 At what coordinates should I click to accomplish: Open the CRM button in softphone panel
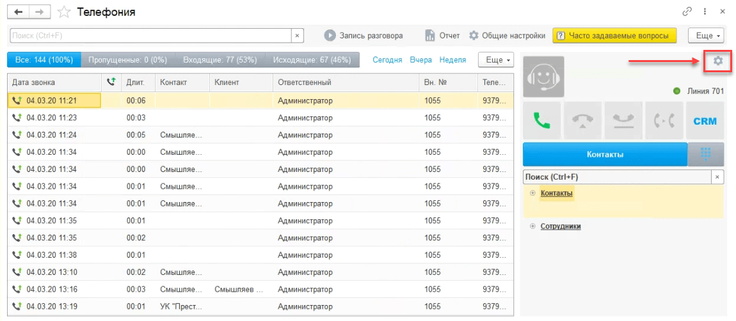pyautogui.click(x=705, y=121)
